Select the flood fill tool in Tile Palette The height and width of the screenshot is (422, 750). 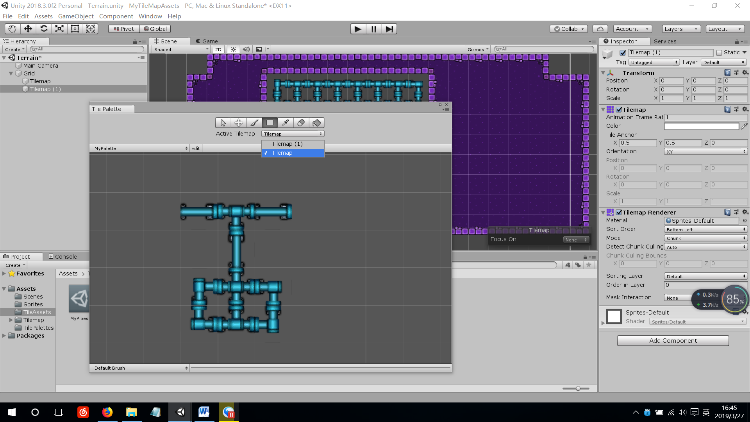click(x=316, y=123)
